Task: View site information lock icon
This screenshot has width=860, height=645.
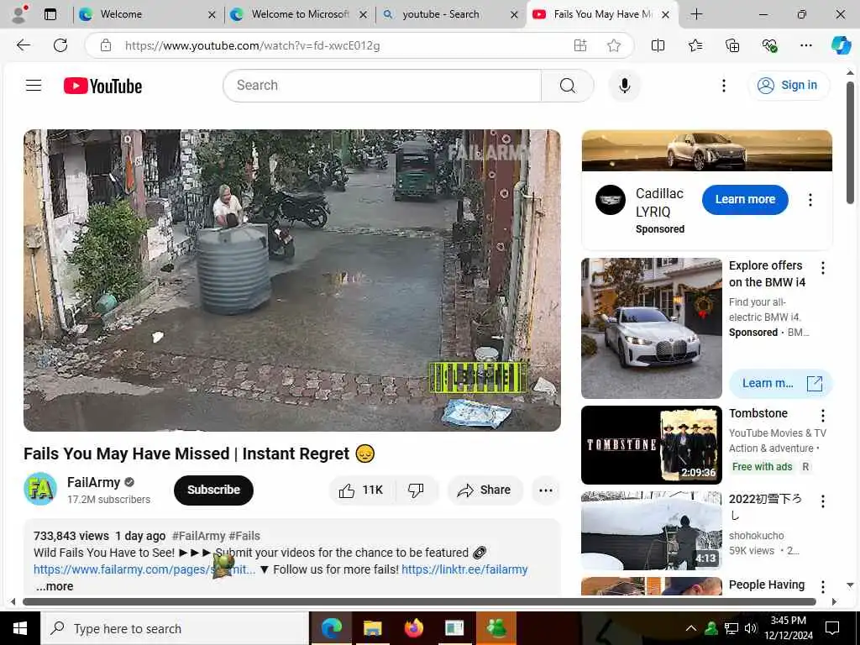Action: coord(106,45)
